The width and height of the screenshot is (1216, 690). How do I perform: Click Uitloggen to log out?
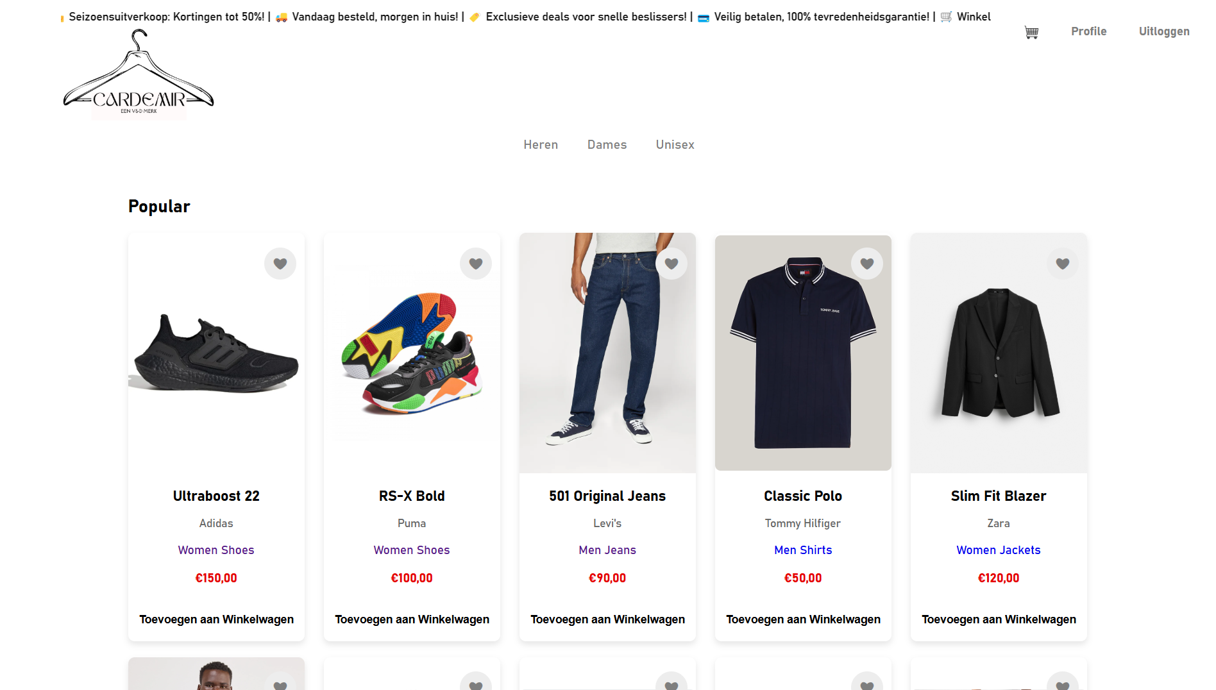coord(1164,31)
